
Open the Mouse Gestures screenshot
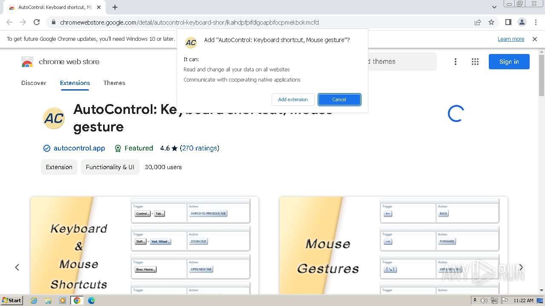coord(393,245)
